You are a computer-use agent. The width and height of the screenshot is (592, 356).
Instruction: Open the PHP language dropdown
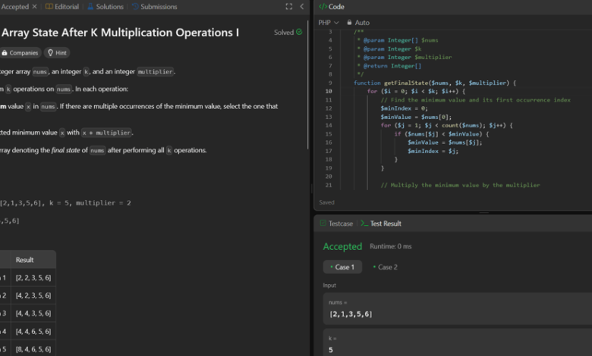(x=329, y=23)
